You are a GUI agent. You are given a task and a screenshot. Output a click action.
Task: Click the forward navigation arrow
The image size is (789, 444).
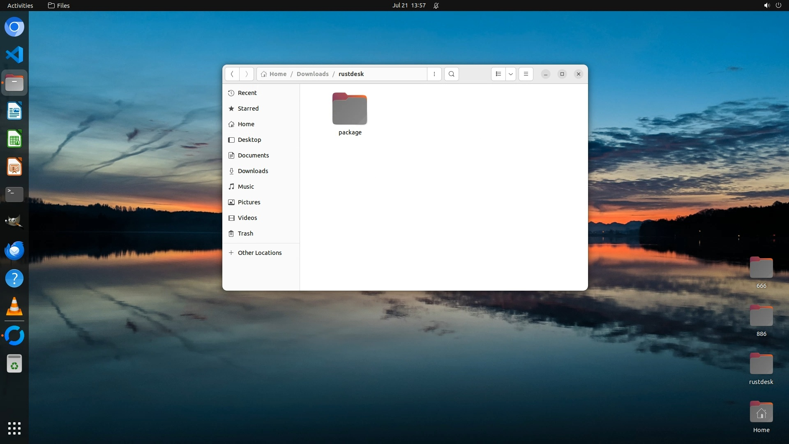pos(247,74)
